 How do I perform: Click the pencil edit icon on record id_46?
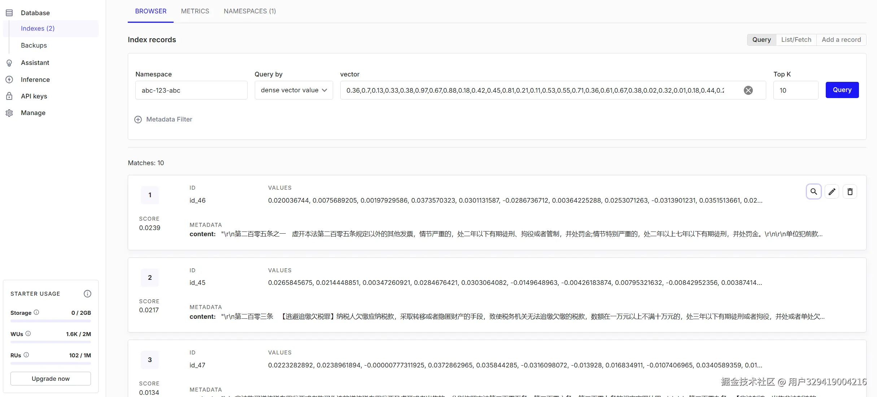(x=832, y=191)
